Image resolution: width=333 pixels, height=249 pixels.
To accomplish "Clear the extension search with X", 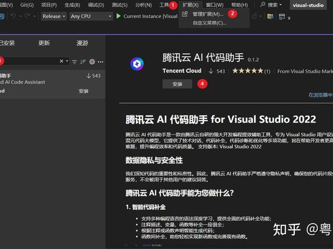I will (61, 61).
